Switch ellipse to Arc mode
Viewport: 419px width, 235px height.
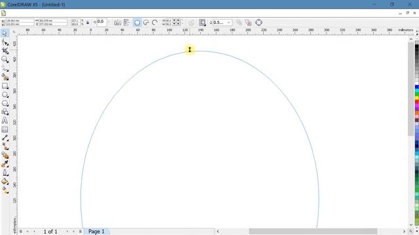click(155, 23)
